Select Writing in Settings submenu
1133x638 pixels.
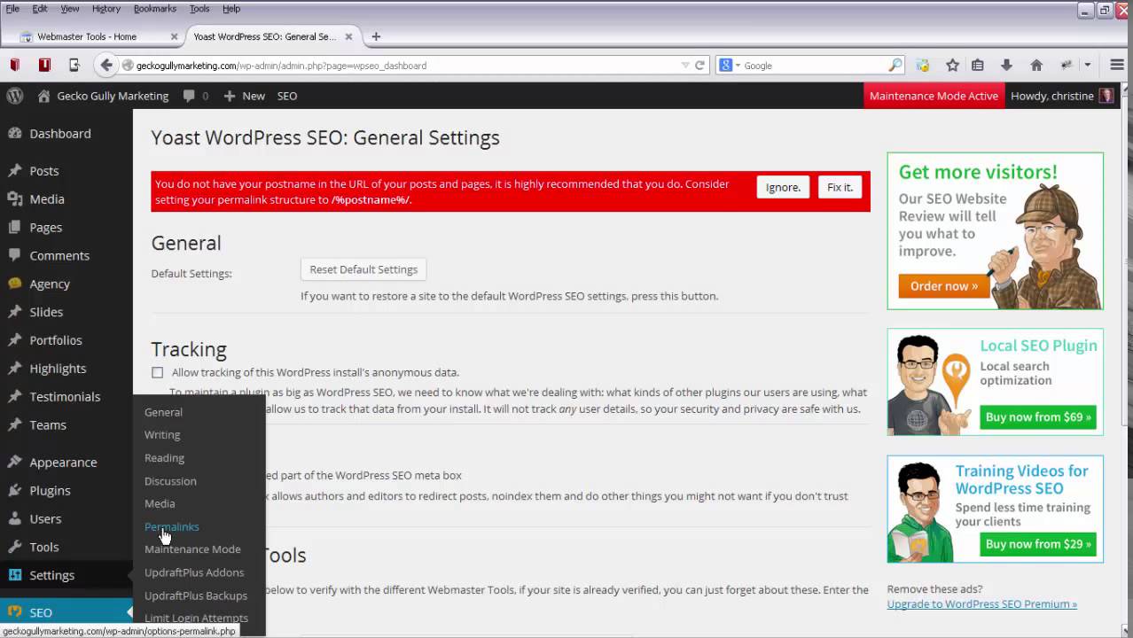(162, 434)
